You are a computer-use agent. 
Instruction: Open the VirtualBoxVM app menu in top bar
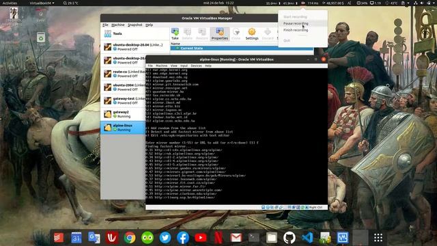tap(42, 3)
